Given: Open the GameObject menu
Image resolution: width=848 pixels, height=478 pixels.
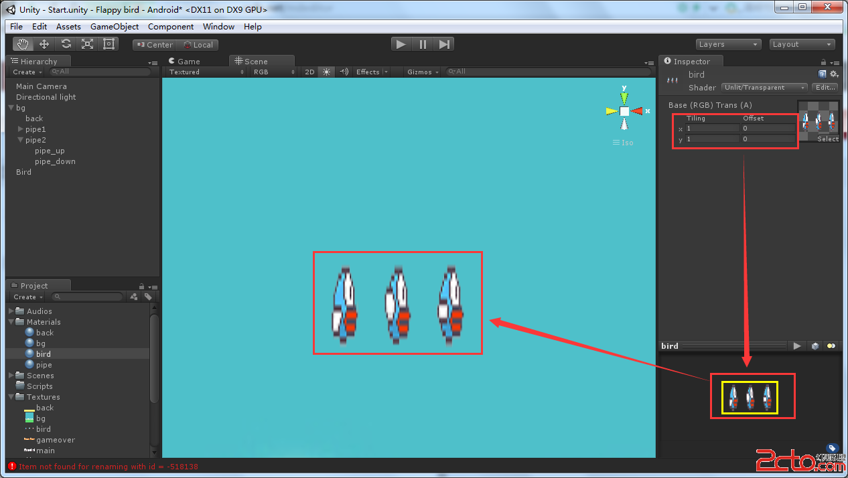Looking at the screenshot, I should (115, 27).
